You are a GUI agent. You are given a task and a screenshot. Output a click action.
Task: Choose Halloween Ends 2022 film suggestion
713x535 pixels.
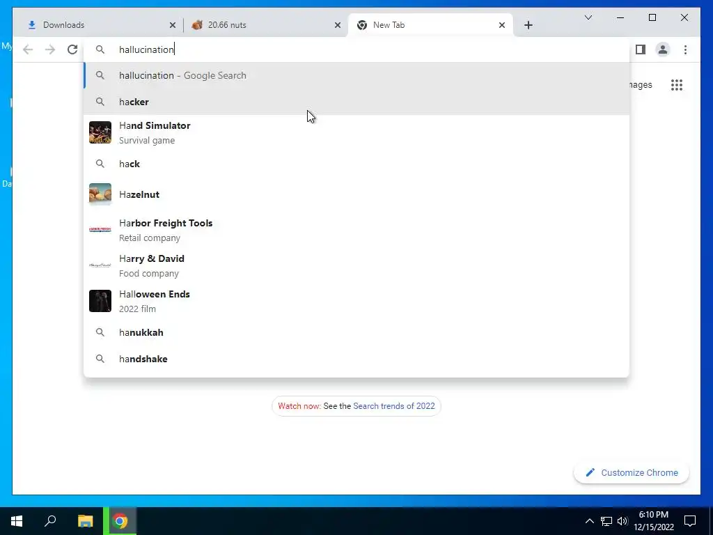pos(356,301)
